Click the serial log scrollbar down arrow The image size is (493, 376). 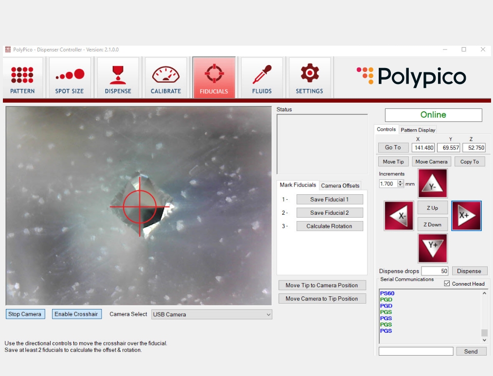pyautogui.click(x=484, y=340)
